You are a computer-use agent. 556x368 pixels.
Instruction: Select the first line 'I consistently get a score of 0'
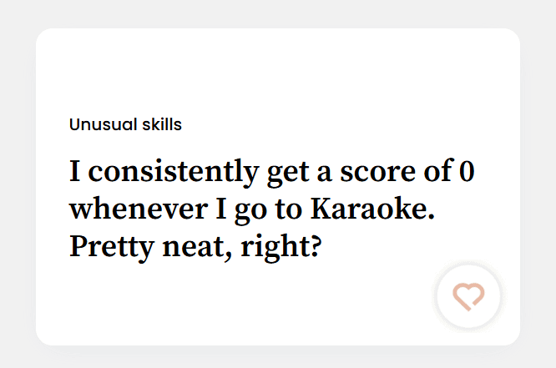click(272, 173)
